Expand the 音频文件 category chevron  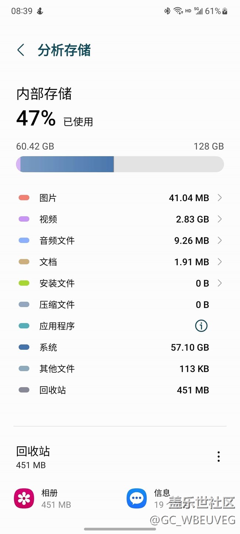(x=220, y=240)
